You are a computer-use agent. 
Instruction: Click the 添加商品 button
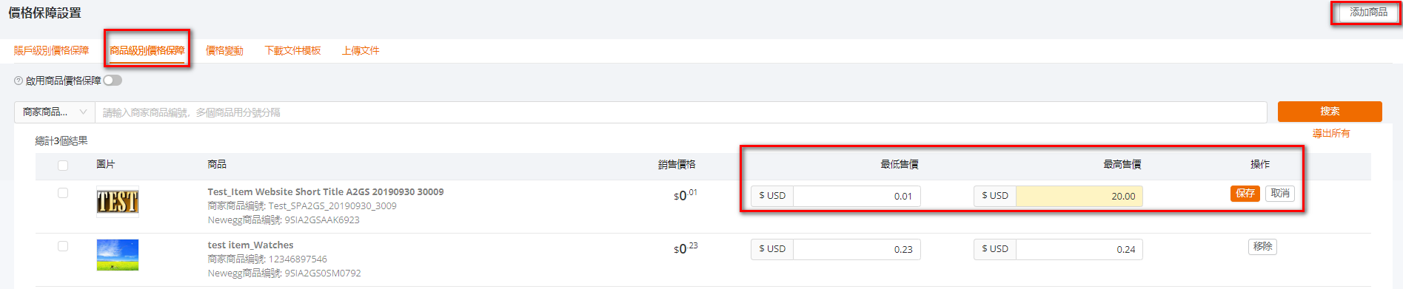tap(1368, 13)
